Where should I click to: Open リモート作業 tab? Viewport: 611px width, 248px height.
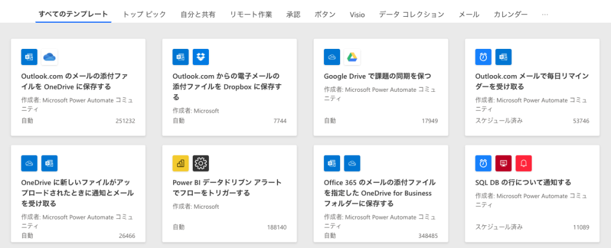click(251, 14)
